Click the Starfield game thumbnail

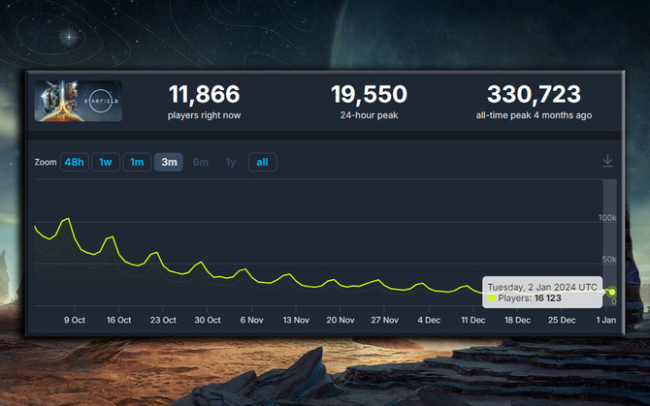coord(79,101)
